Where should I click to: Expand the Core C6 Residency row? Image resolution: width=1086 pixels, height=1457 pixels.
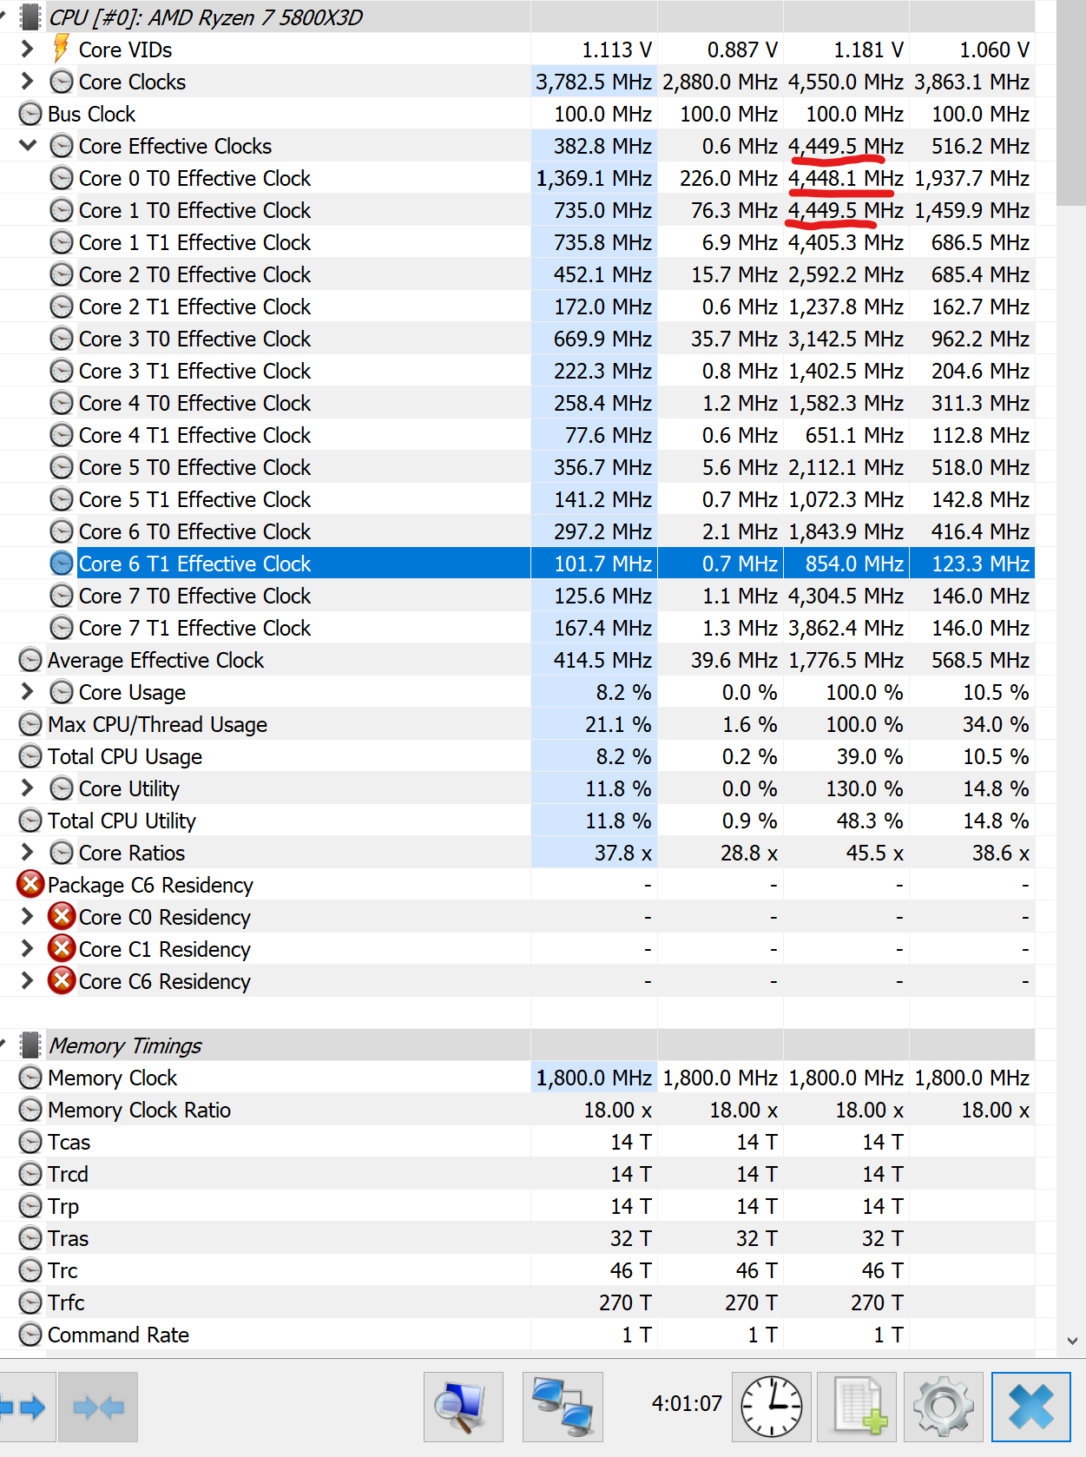coord(27,981)
